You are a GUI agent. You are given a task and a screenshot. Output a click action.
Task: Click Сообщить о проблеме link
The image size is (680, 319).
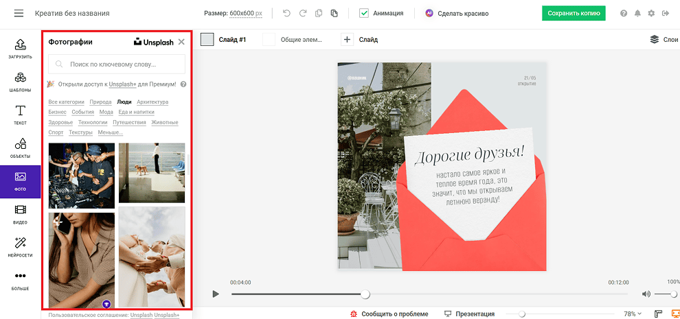tap(389, 314)
